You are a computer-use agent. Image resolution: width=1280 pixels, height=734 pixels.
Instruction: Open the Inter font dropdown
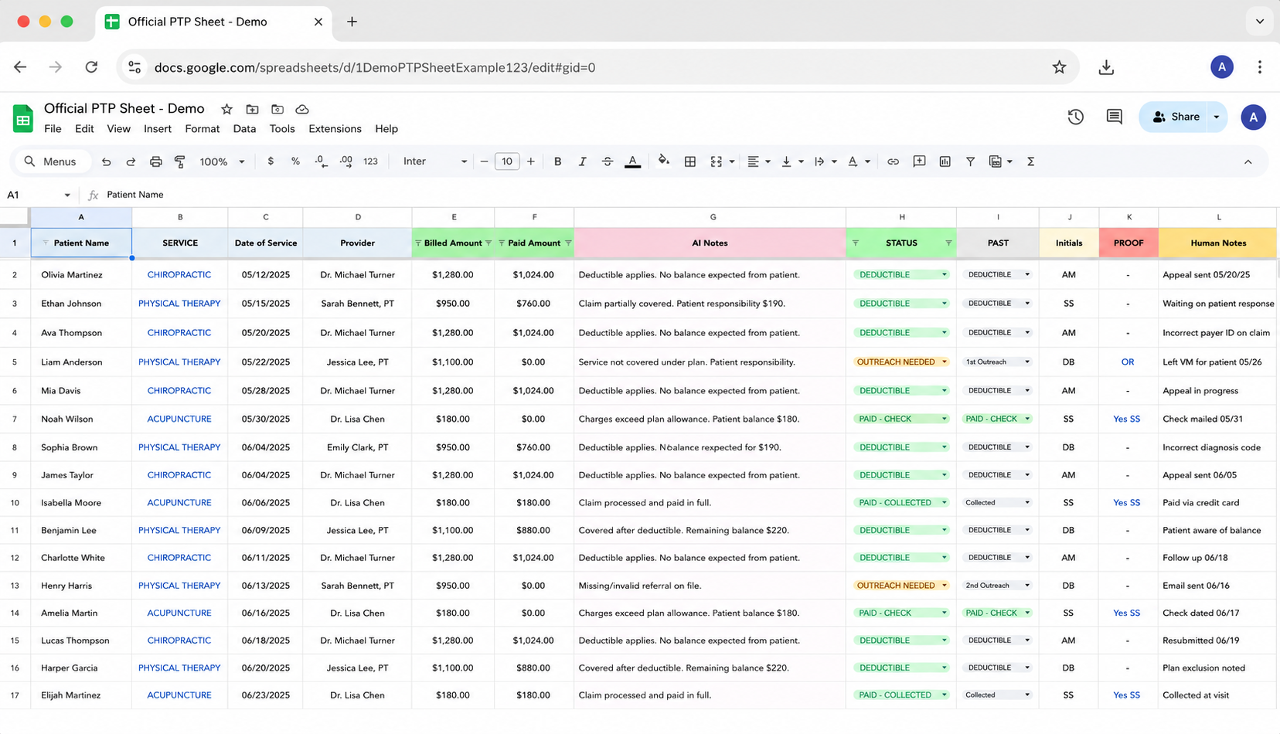[434, 161]
